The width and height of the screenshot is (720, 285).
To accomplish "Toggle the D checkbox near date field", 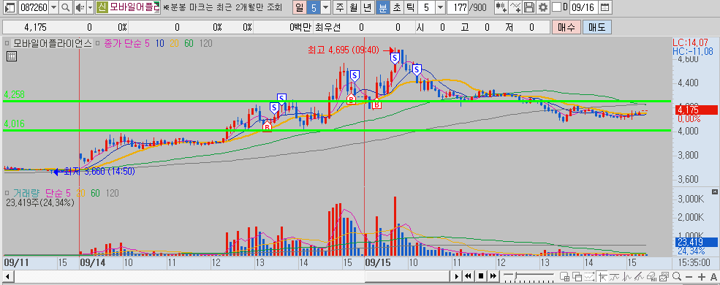I will (556, 7).
